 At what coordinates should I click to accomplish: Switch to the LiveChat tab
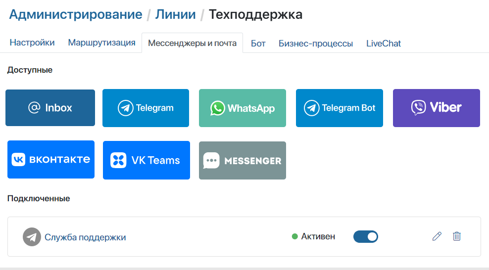click(383, 44)
